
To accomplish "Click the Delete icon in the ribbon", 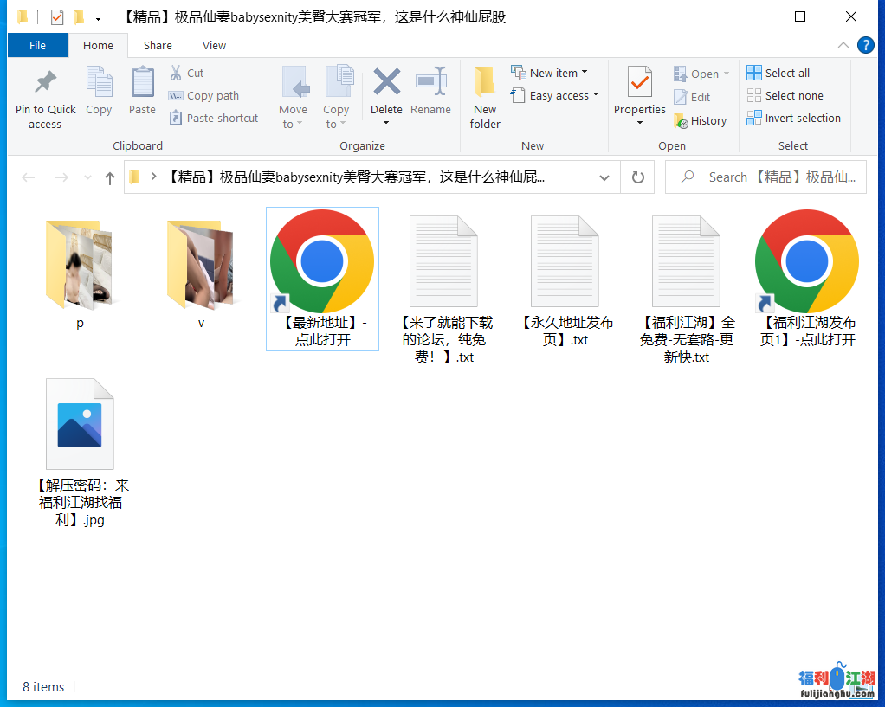I will tap(386, 83).
